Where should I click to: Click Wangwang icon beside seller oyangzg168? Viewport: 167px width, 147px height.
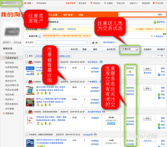click(95, 135)
